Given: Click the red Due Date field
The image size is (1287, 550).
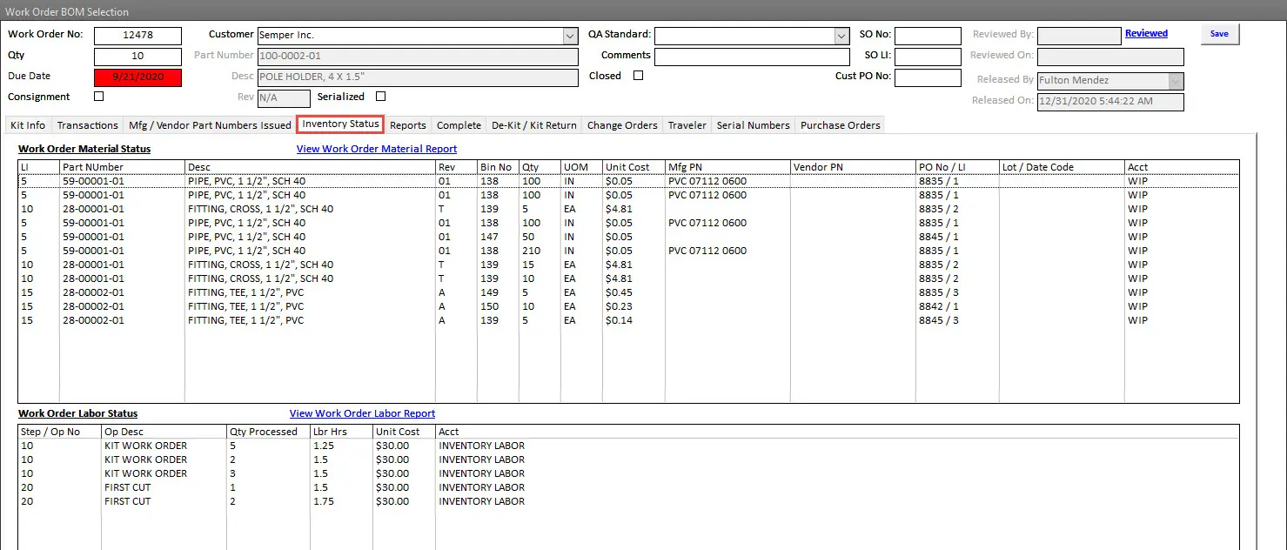Looking at the screenshot, I should 137,77.
